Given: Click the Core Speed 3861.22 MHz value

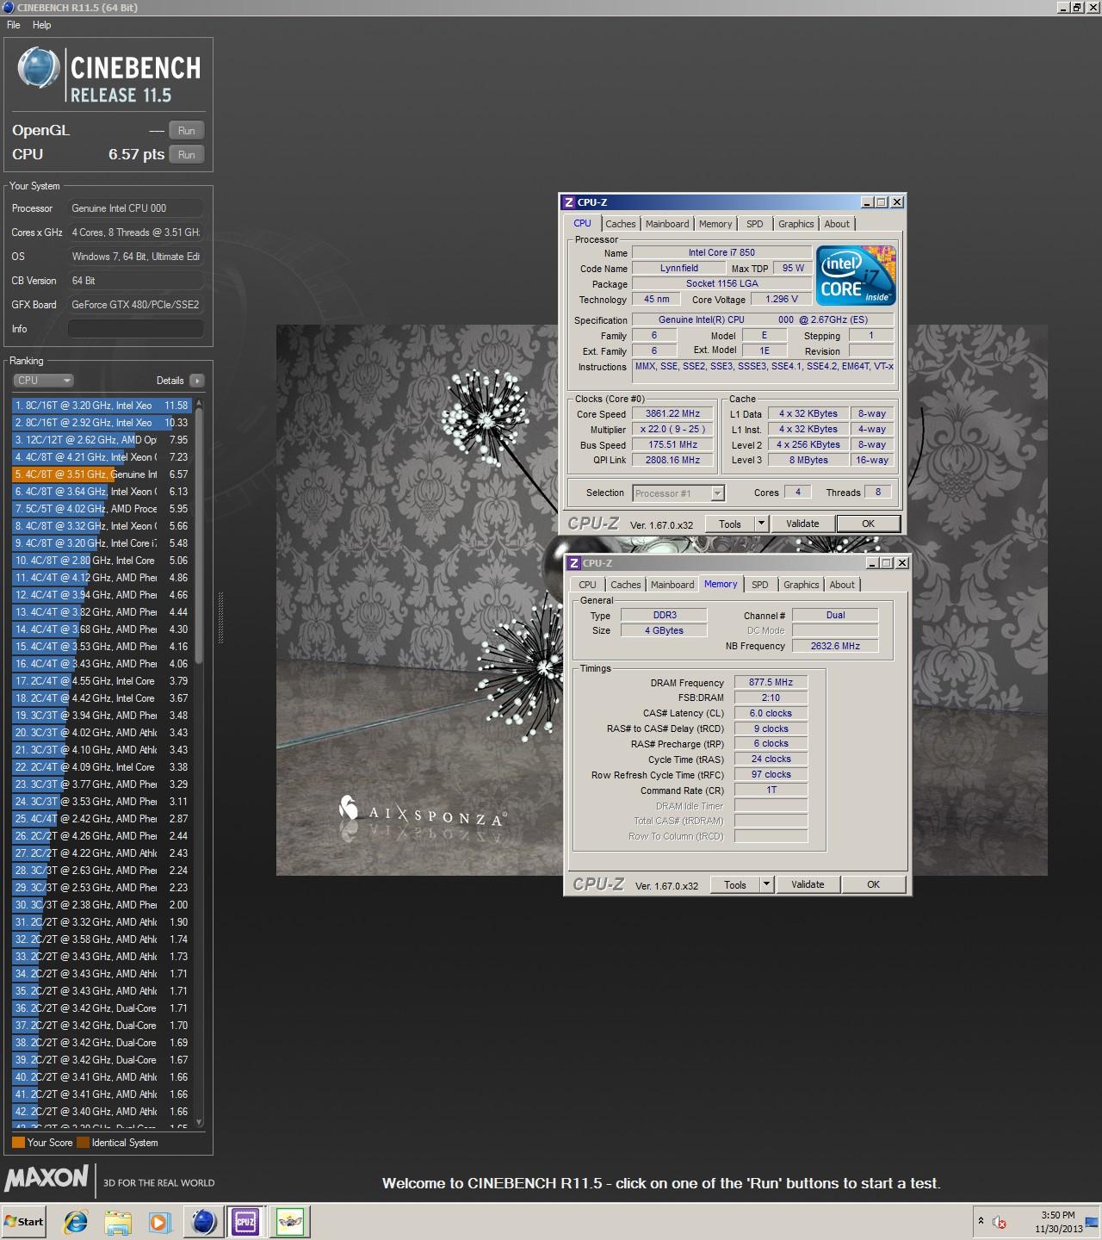Looking at the screenshot, I should pos(673,413).
